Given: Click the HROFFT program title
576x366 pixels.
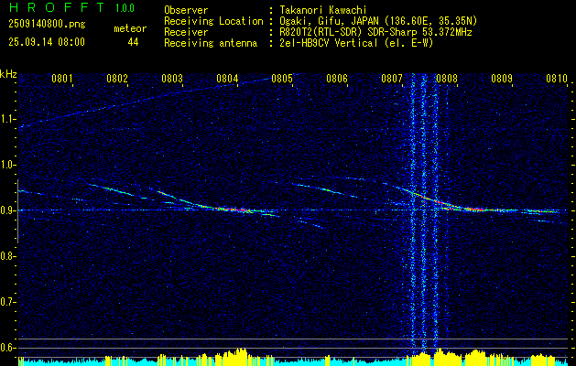Looking at the screenshot, I should (x=57, y=7).
